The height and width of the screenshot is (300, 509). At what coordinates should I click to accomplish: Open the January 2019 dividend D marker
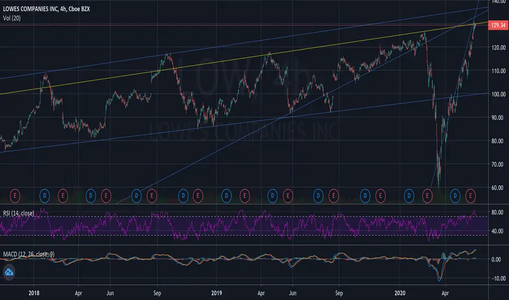[226, 196]
